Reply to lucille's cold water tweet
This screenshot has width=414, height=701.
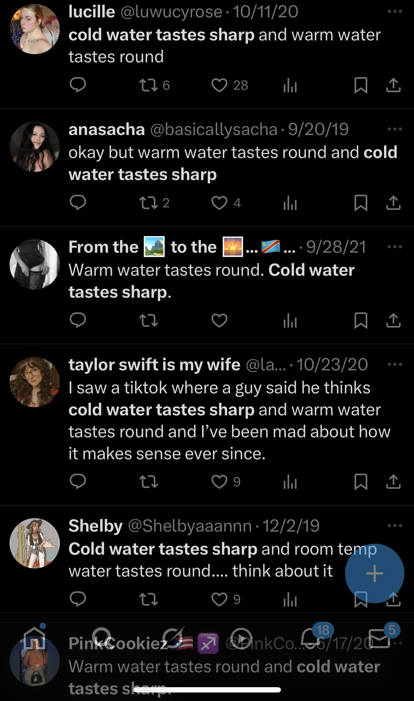point(78,85)
